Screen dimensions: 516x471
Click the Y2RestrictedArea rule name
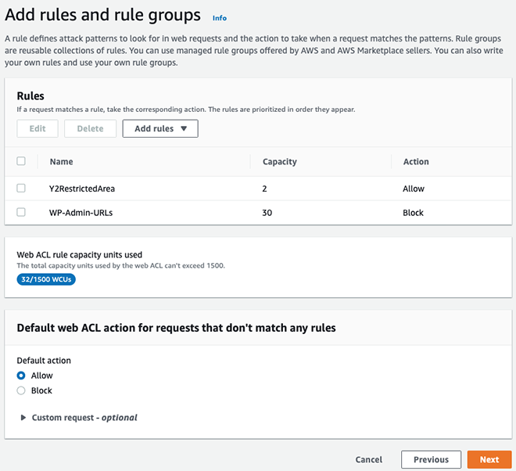(82, 189)
